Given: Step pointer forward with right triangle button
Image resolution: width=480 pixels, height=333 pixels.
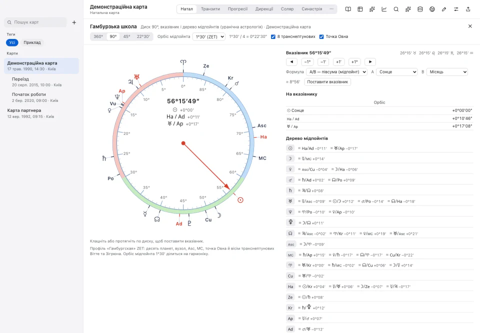Looking at the screenshot, I should [370, 62].
